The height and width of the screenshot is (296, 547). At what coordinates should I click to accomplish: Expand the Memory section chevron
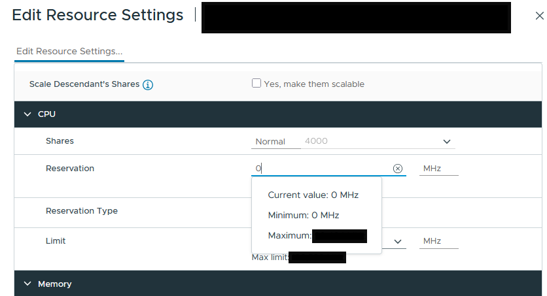click(27, 284)
